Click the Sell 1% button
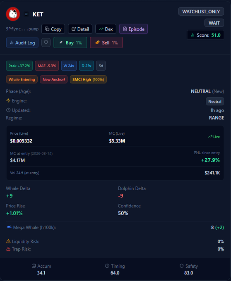 tap(106, 43)
